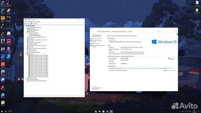The width and height of the screenshot is (201, 113).
Task: Click taskbar clock showing date and time
Action: point(194,111)
